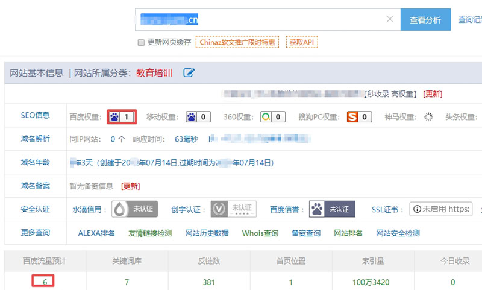Open the 网站历史数据 link
The width and height of the screenshot is (482, 290).
[x=207, y=233]
